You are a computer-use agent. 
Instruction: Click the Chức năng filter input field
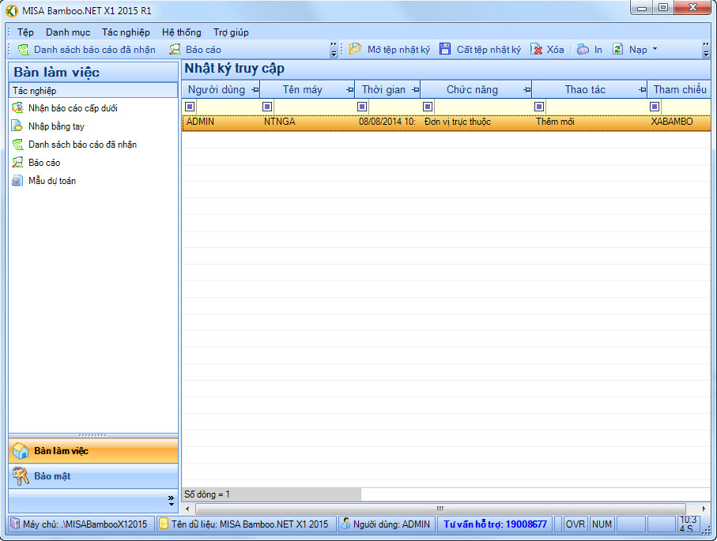(483, 107)
